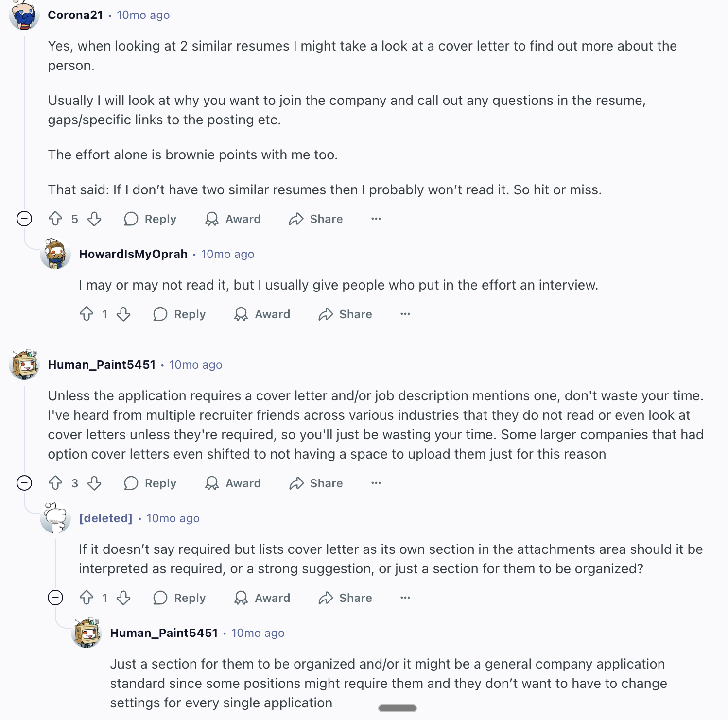Open more options on Corona21's comment
728x720 pixels.
point(376,219)
